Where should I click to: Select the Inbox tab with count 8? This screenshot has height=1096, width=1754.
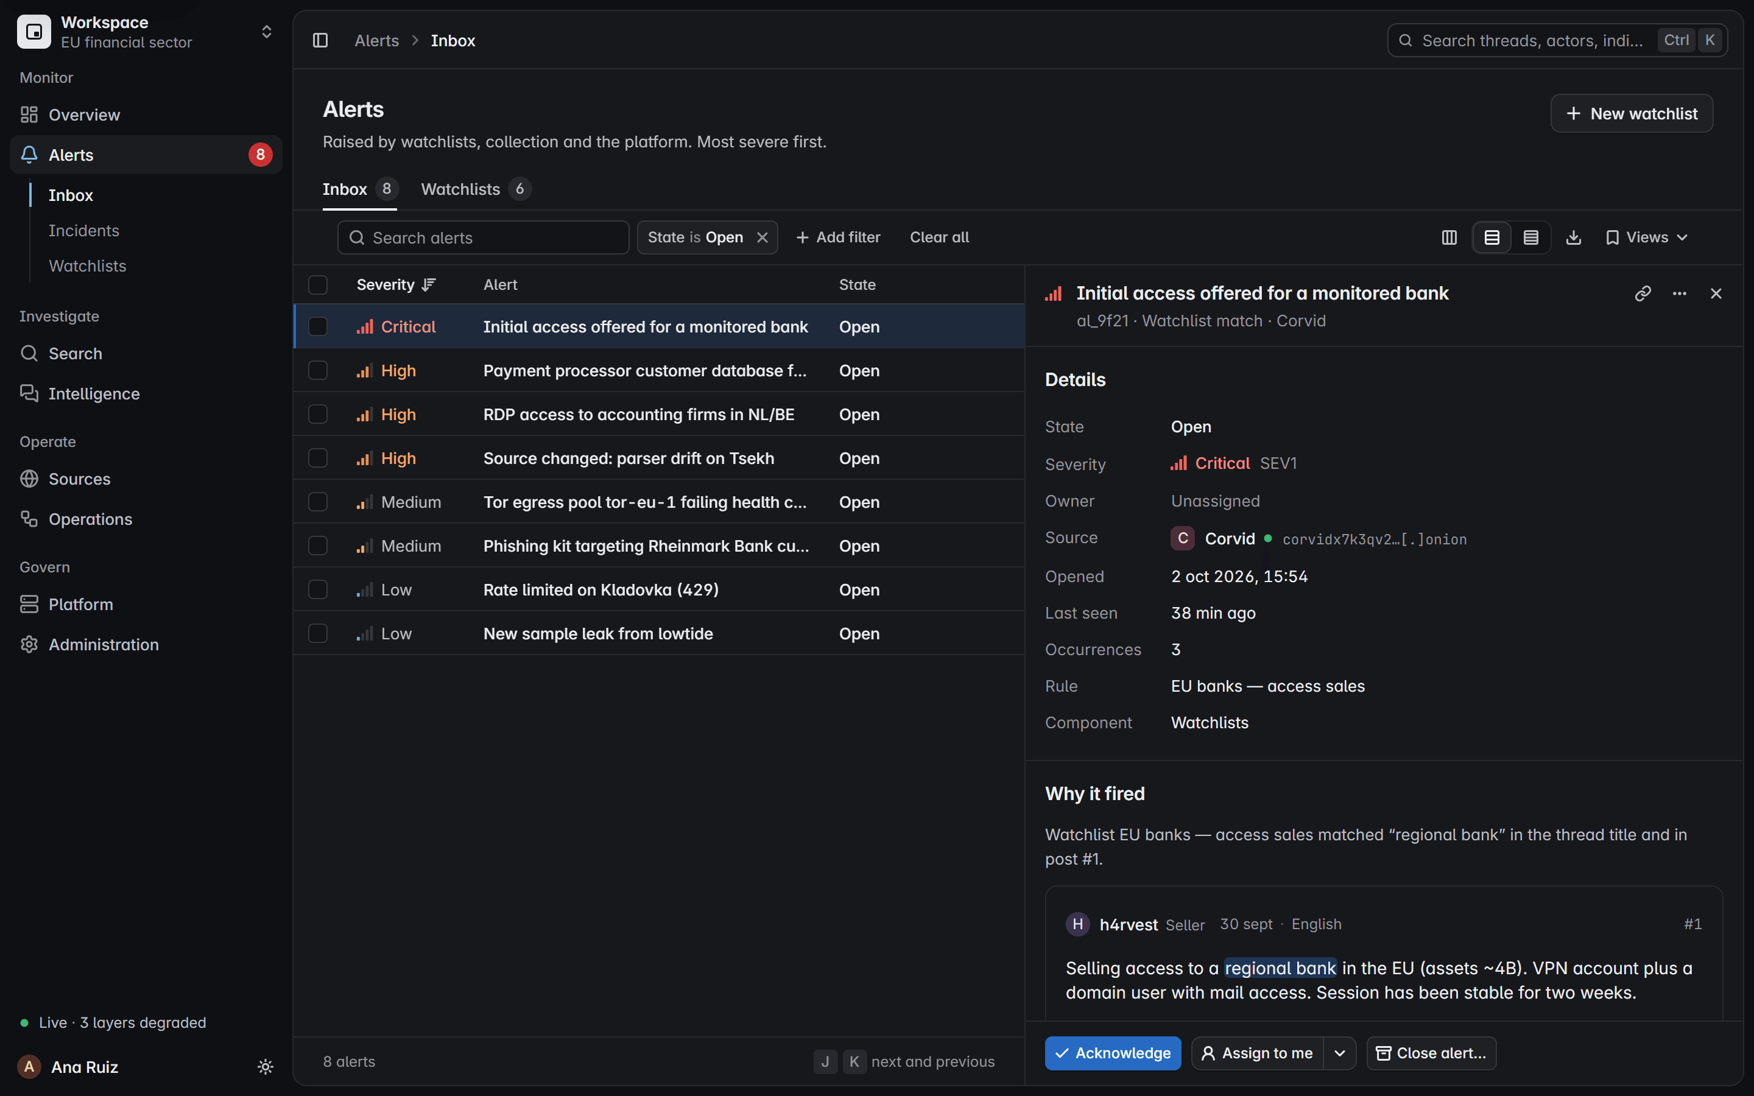[359, 189]
